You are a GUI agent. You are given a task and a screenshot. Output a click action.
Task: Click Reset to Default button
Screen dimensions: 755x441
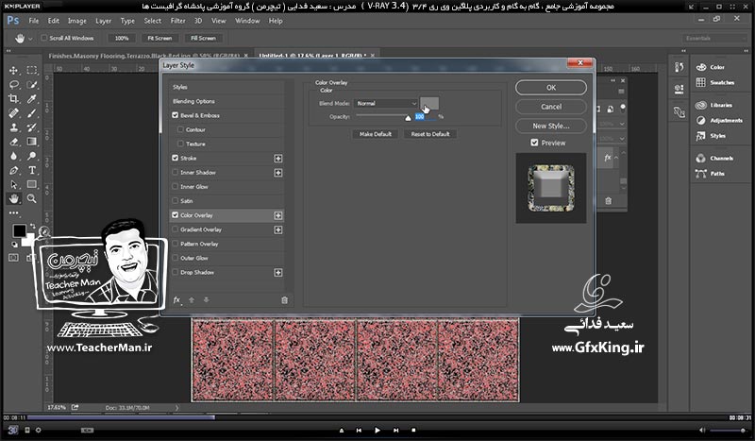pyautogui.click(x=430, y=134)
